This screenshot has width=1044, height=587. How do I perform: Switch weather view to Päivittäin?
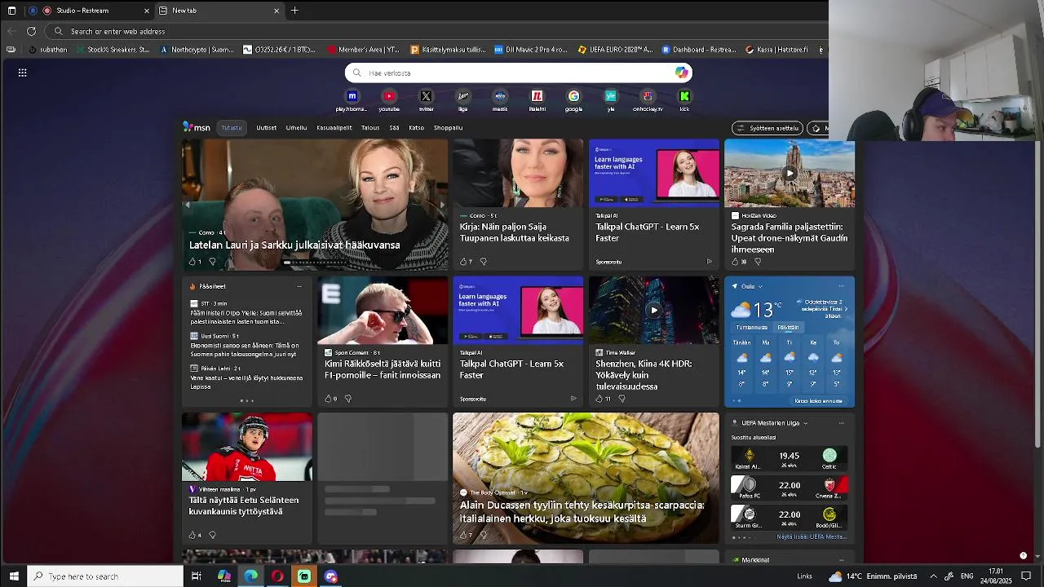tap(788, 327)
